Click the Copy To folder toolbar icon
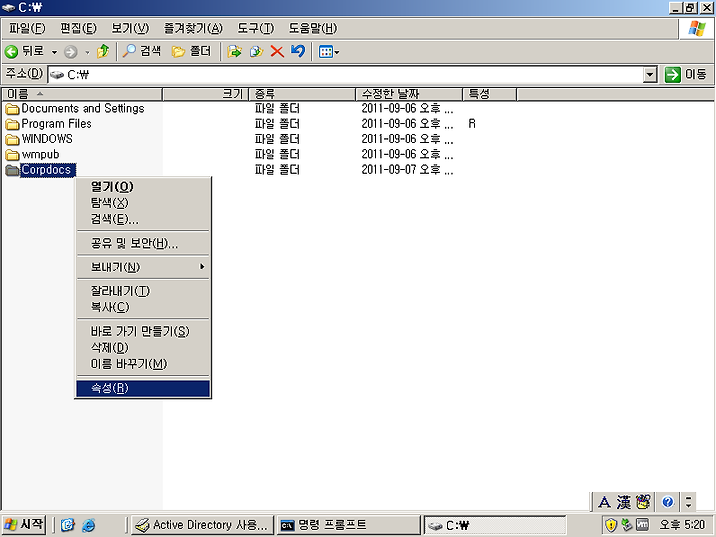This screenshot has width=716, height=537. coord(256,51)
